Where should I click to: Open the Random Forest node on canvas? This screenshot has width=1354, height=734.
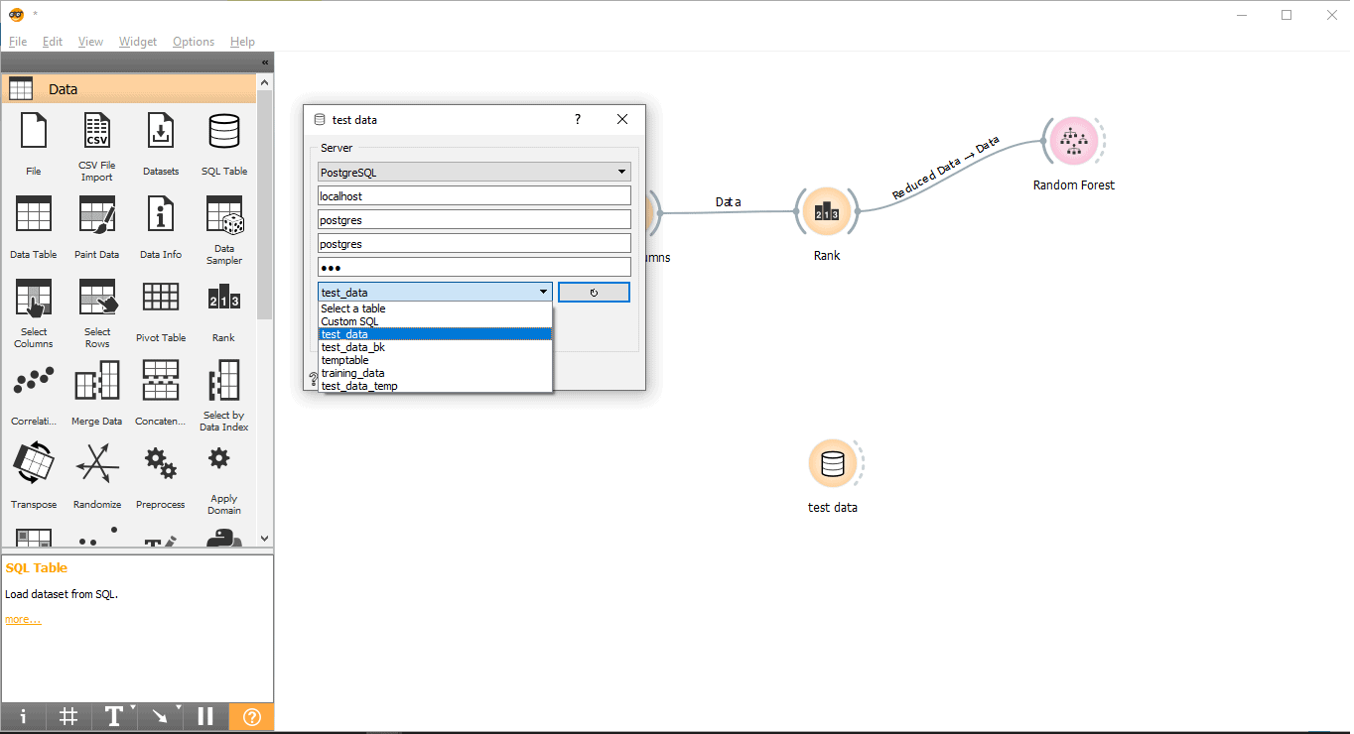coord(1073,142)
